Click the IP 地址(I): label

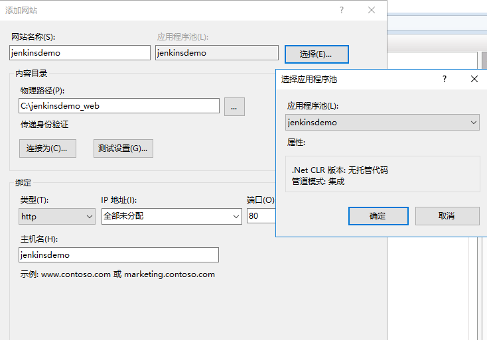click(x=119, y=200)
